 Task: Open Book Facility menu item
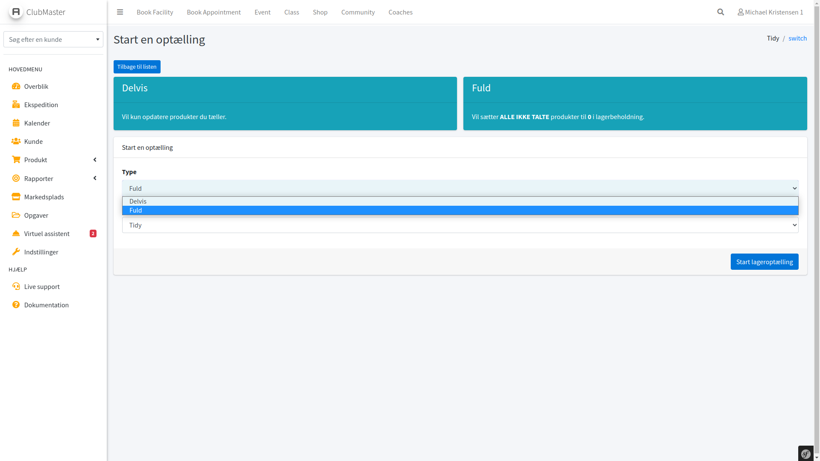pos(155,12)
